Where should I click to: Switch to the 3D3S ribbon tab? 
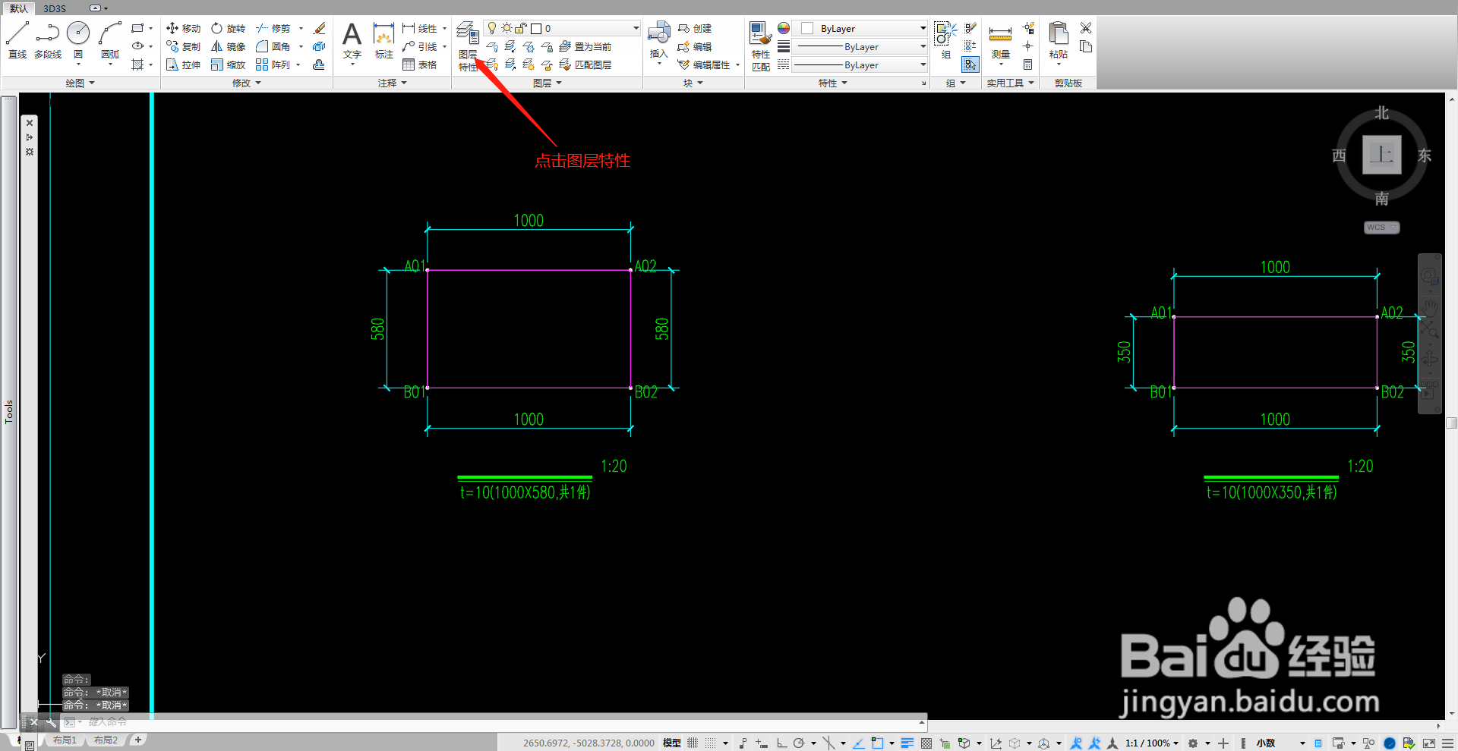55,8
